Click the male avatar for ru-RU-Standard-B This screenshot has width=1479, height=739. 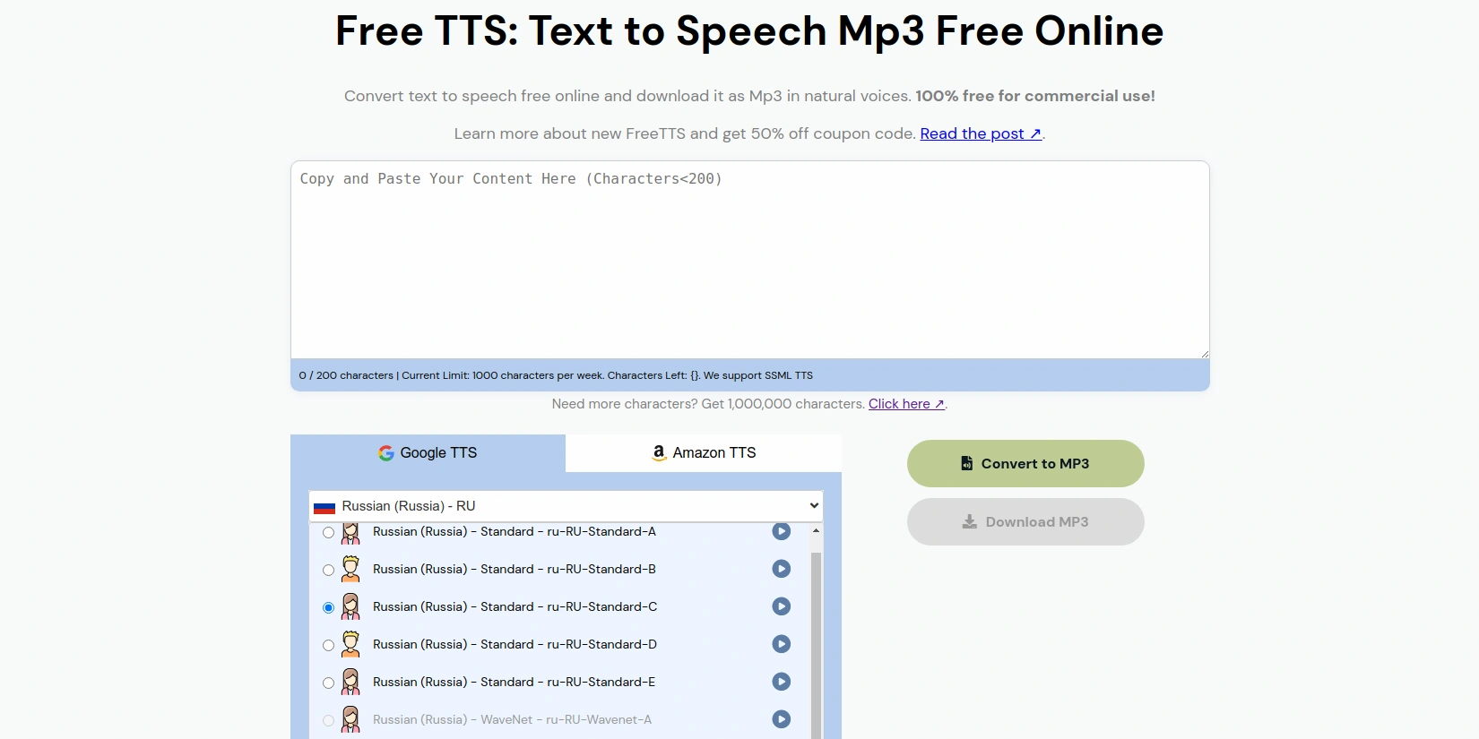(350, 569)
